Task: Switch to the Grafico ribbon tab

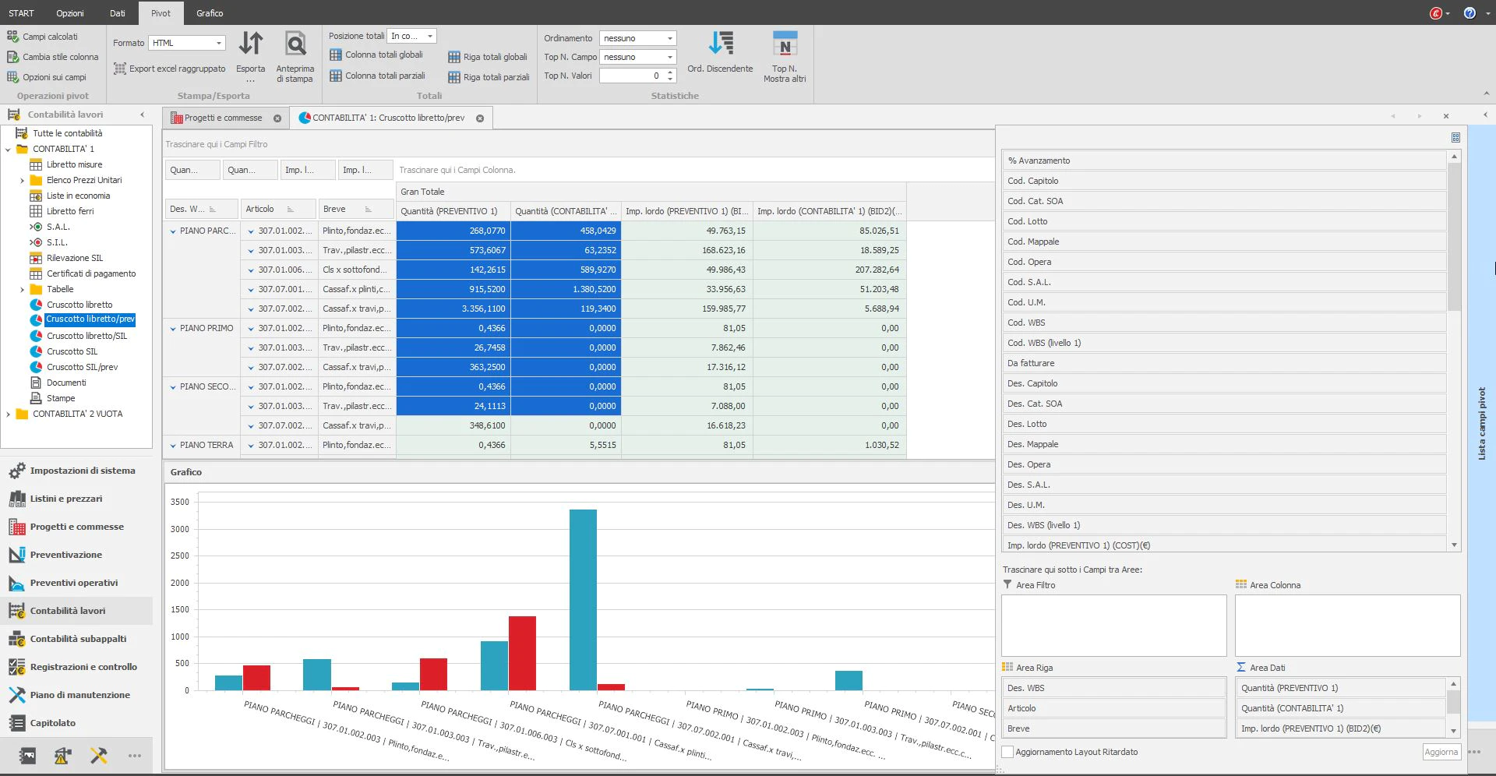Action: [x=210, y=13]
